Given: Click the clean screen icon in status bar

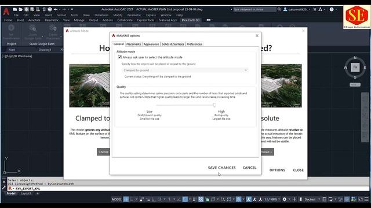Looking at the screenshot, I should [361, 199].
